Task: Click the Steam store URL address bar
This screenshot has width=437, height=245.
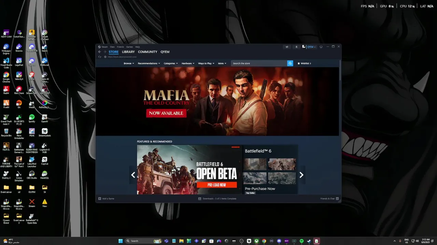Action: 122,57
